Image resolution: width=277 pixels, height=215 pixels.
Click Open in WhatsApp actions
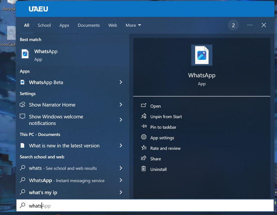(155, 106)
